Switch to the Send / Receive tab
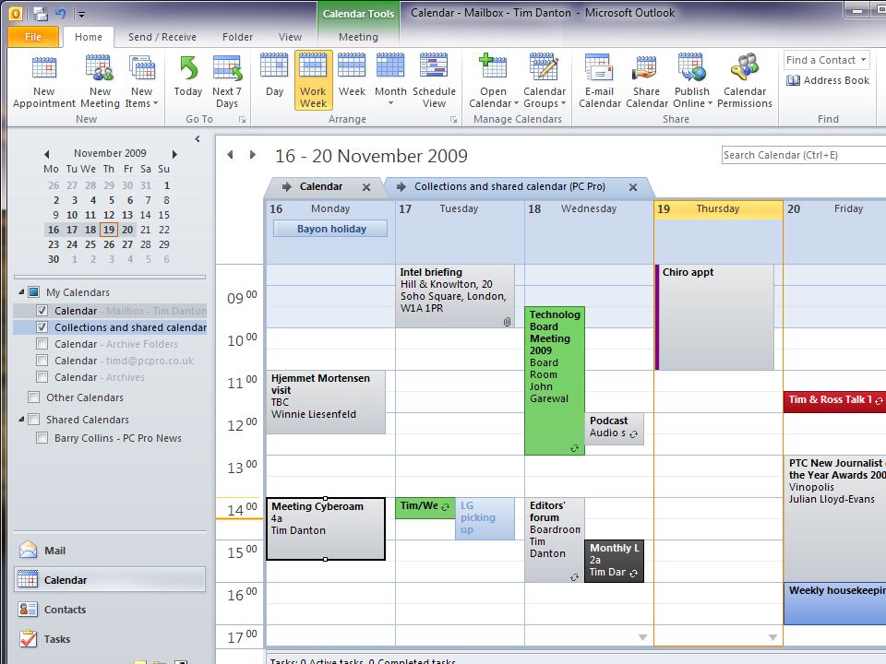The height and width of the screenshot is (664, 886). pyautogui.click(x=162, y=37)
